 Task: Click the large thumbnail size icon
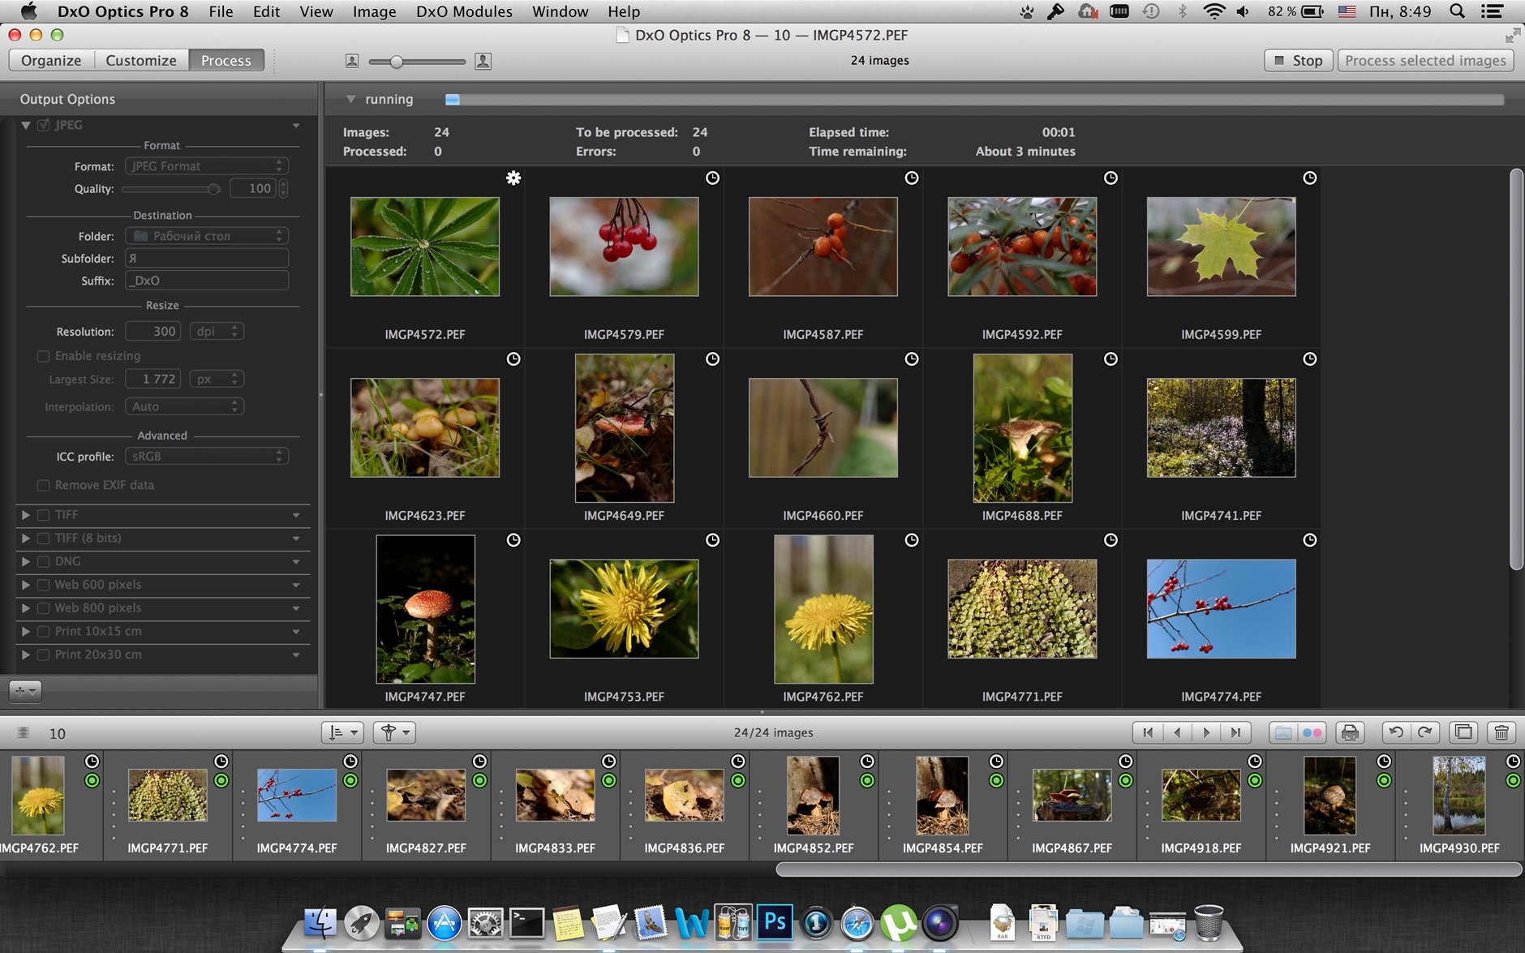[x=483, y=61]
